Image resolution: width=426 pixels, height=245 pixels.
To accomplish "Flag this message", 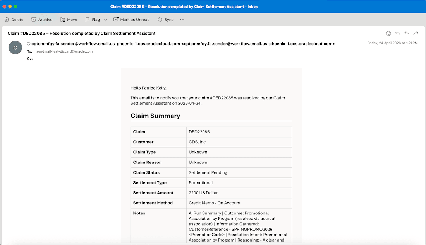I will [93, 19].
